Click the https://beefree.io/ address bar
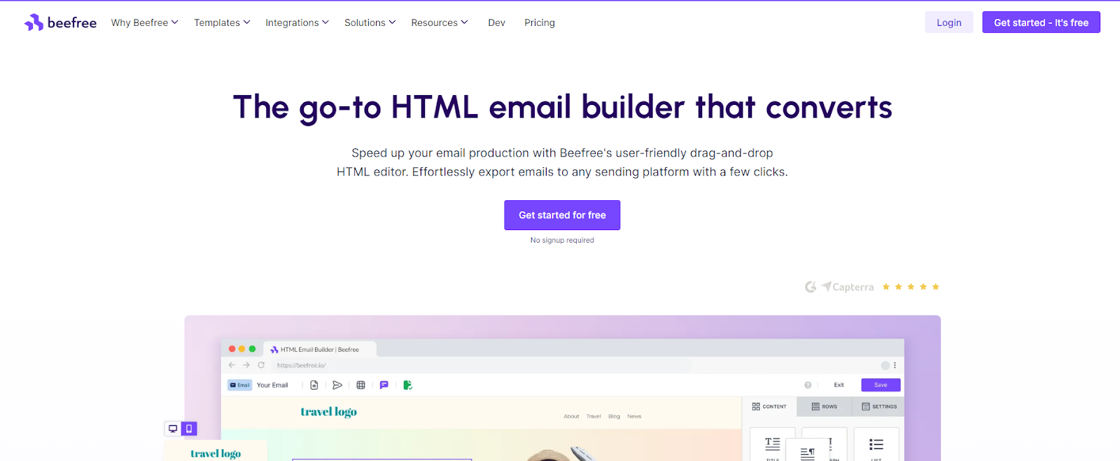 tap(482, 365)
